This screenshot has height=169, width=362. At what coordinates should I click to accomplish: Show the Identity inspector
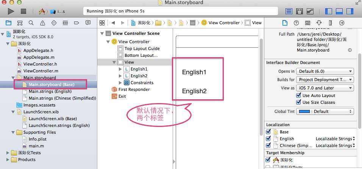[307, 23]
